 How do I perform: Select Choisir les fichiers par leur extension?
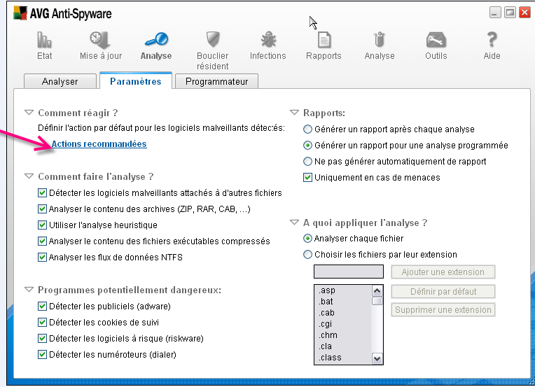click(307, 255)
